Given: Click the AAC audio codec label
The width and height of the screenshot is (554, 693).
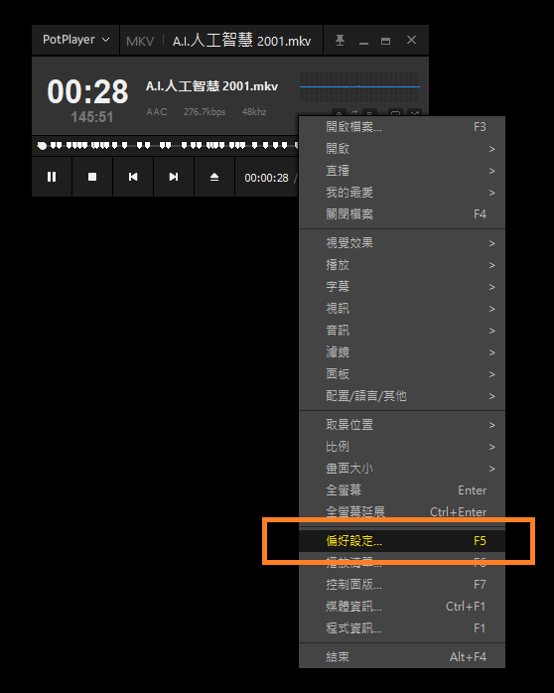Looking at the screenshot, I should (157, 112).
